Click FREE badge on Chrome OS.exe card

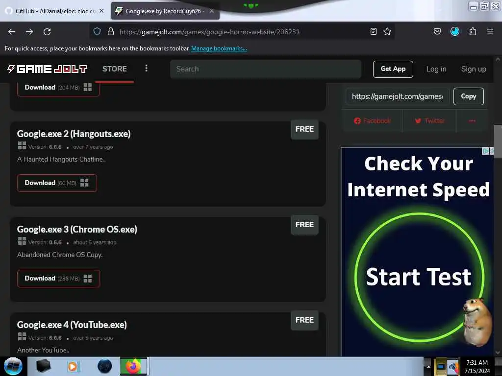click(304, 225)
